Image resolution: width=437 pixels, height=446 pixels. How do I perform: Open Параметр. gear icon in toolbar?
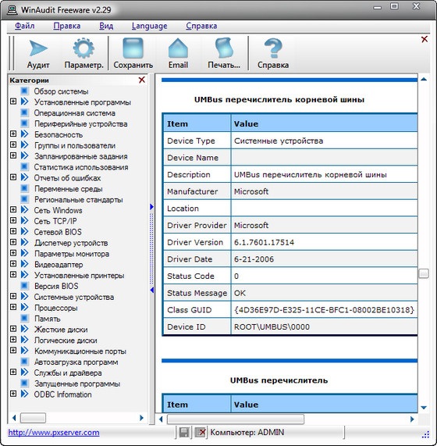pyautogui.click(x=83, y=48)
